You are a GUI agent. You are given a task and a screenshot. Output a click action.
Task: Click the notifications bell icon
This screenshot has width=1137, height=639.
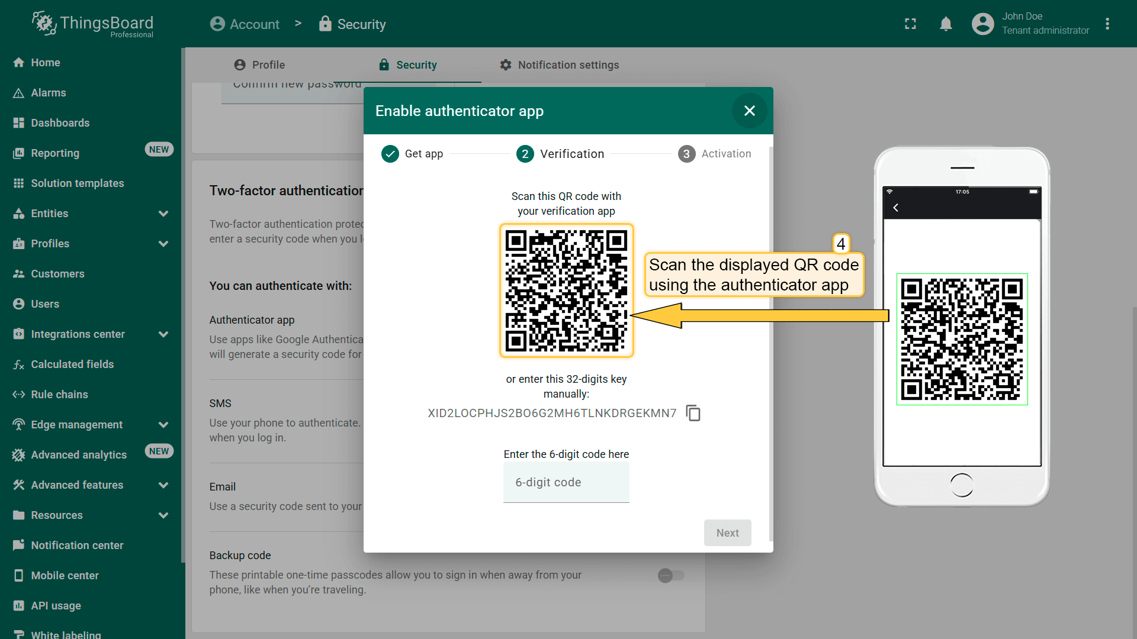point(946,24)
